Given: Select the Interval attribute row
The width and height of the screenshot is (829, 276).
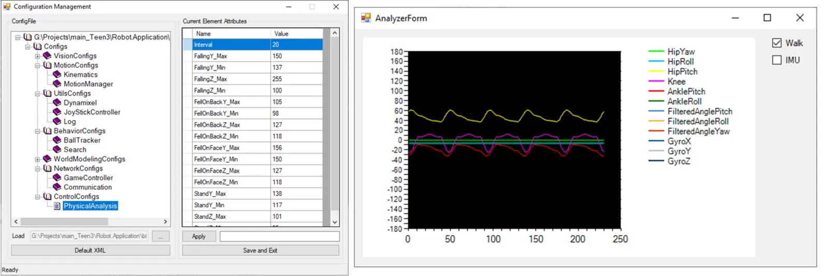Looking at the screenshot, I should coord(252,45).
